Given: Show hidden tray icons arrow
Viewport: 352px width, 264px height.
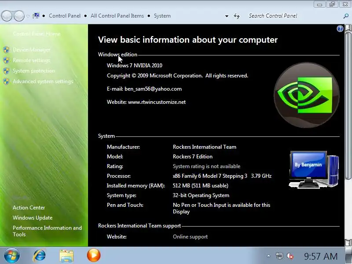Looking at the screenshot, I should point(268,256).
